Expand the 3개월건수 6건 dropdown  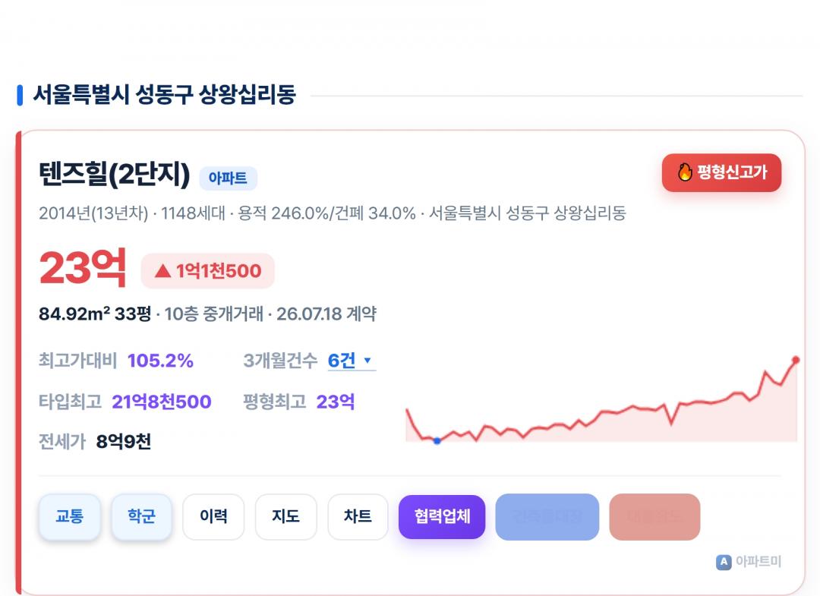[352, 361]
